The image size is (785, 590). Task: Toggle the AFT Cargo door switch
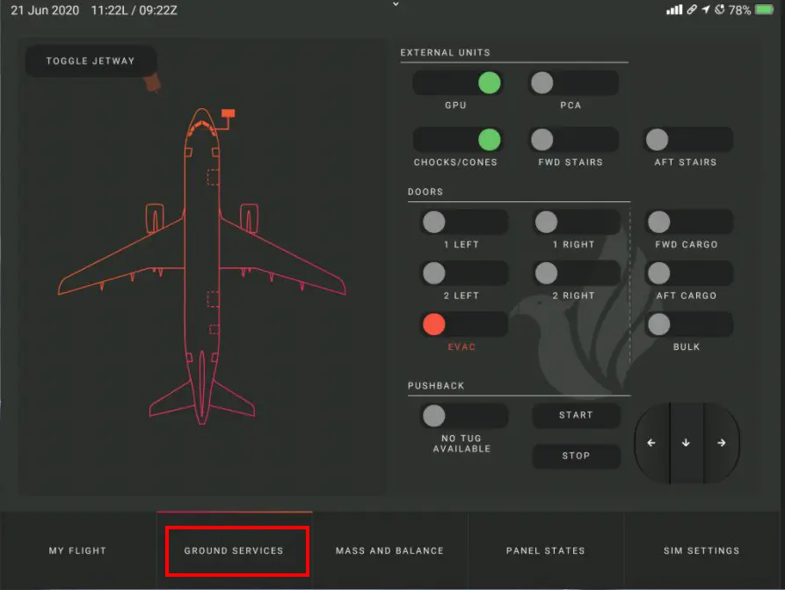coord(689,273)
